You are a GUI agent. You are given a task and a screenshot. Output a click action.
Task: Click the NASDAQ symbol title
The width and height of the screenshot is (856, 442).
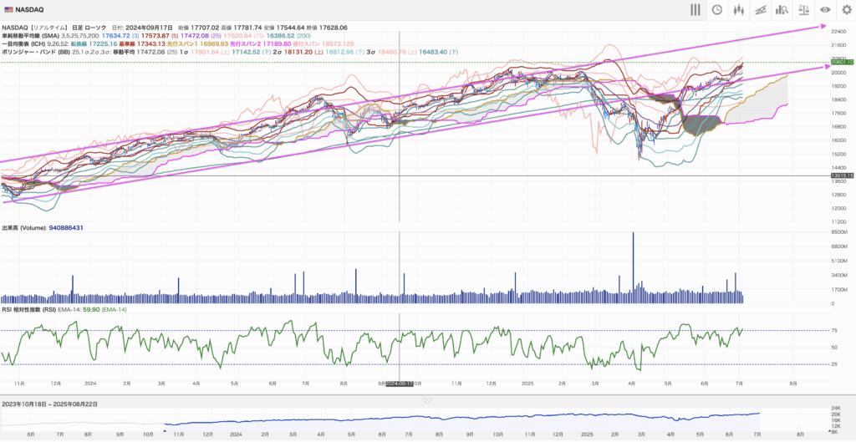tap(29, 9)
